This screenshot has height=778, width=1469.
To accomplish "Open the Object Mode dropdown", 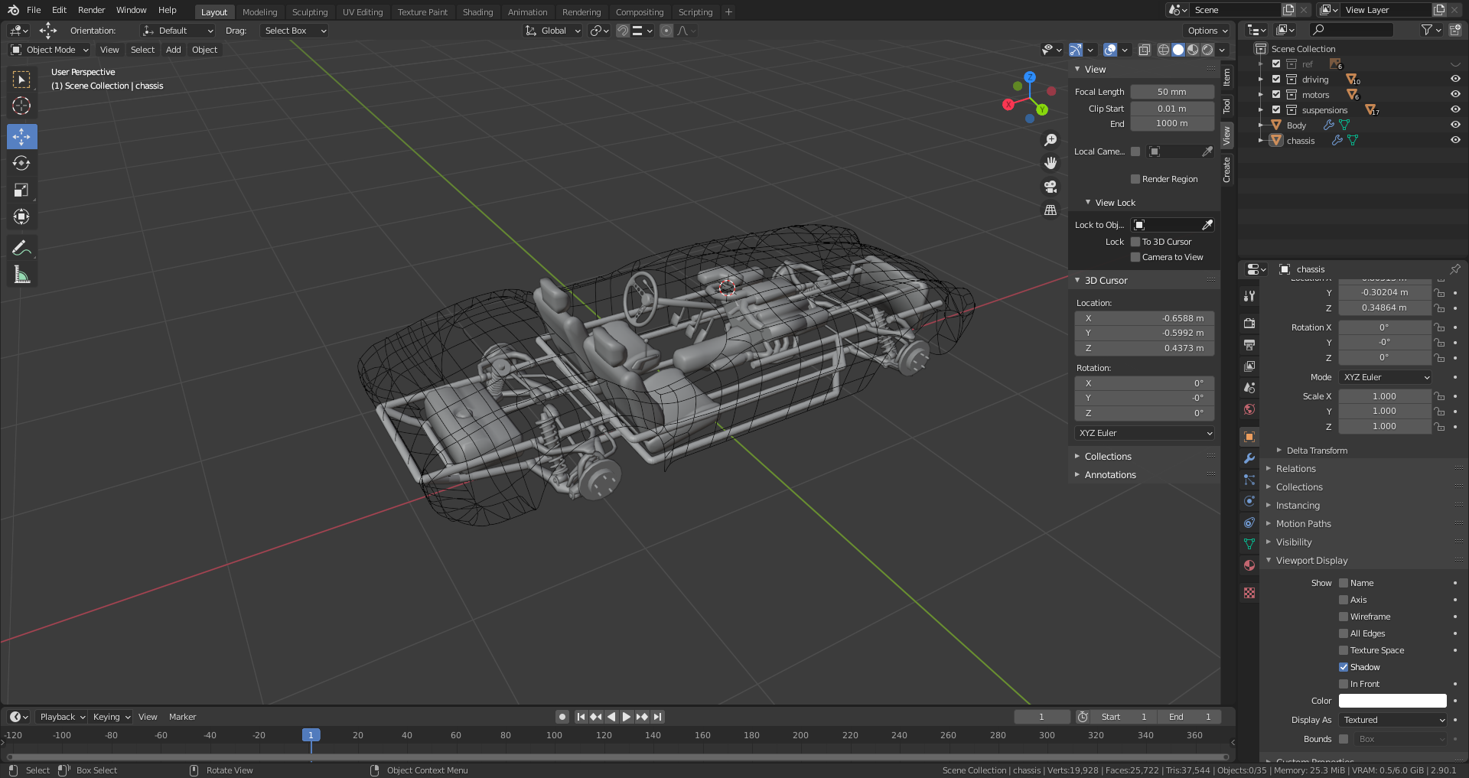I will pyautogui.click(x=50, y=50).
